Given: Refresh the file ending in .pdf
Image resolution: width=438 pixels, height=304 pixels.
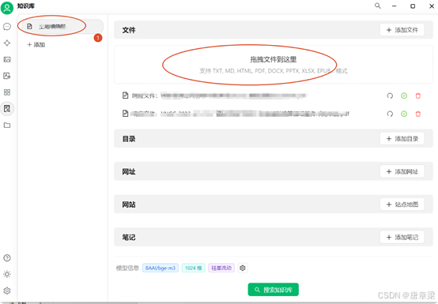Looking at the screenshot, I should tap(390, 114).
